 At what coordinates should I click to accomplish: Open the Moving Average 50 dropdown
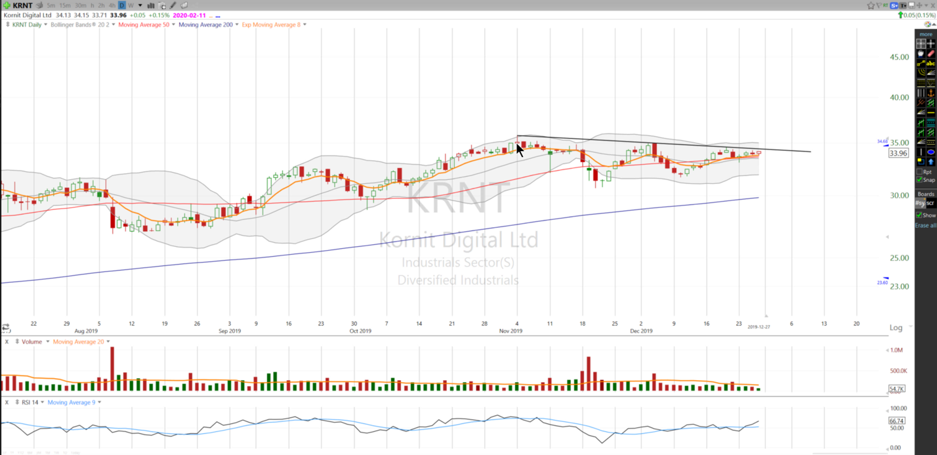[x=173, y=24]
